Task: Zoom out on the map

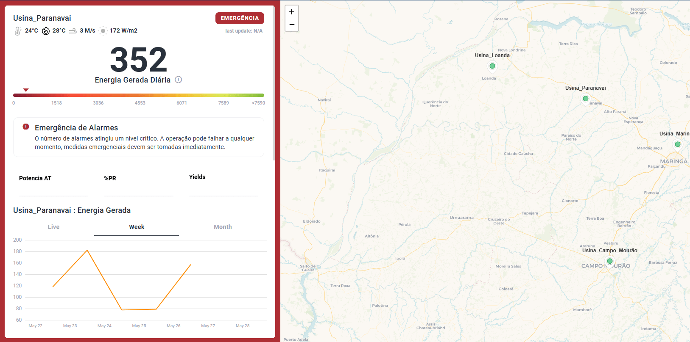Action: point(292,25)
